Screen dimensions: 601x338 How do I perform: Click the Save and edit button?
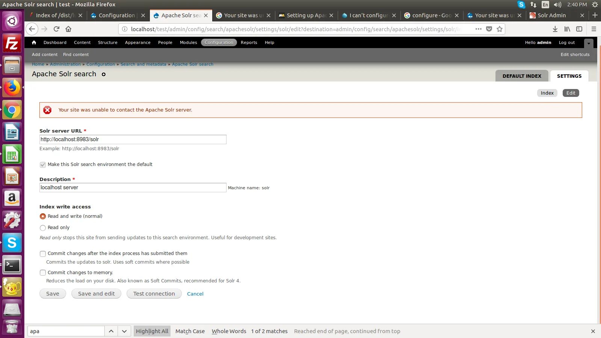pyautogui.click(x=96, y=294)
